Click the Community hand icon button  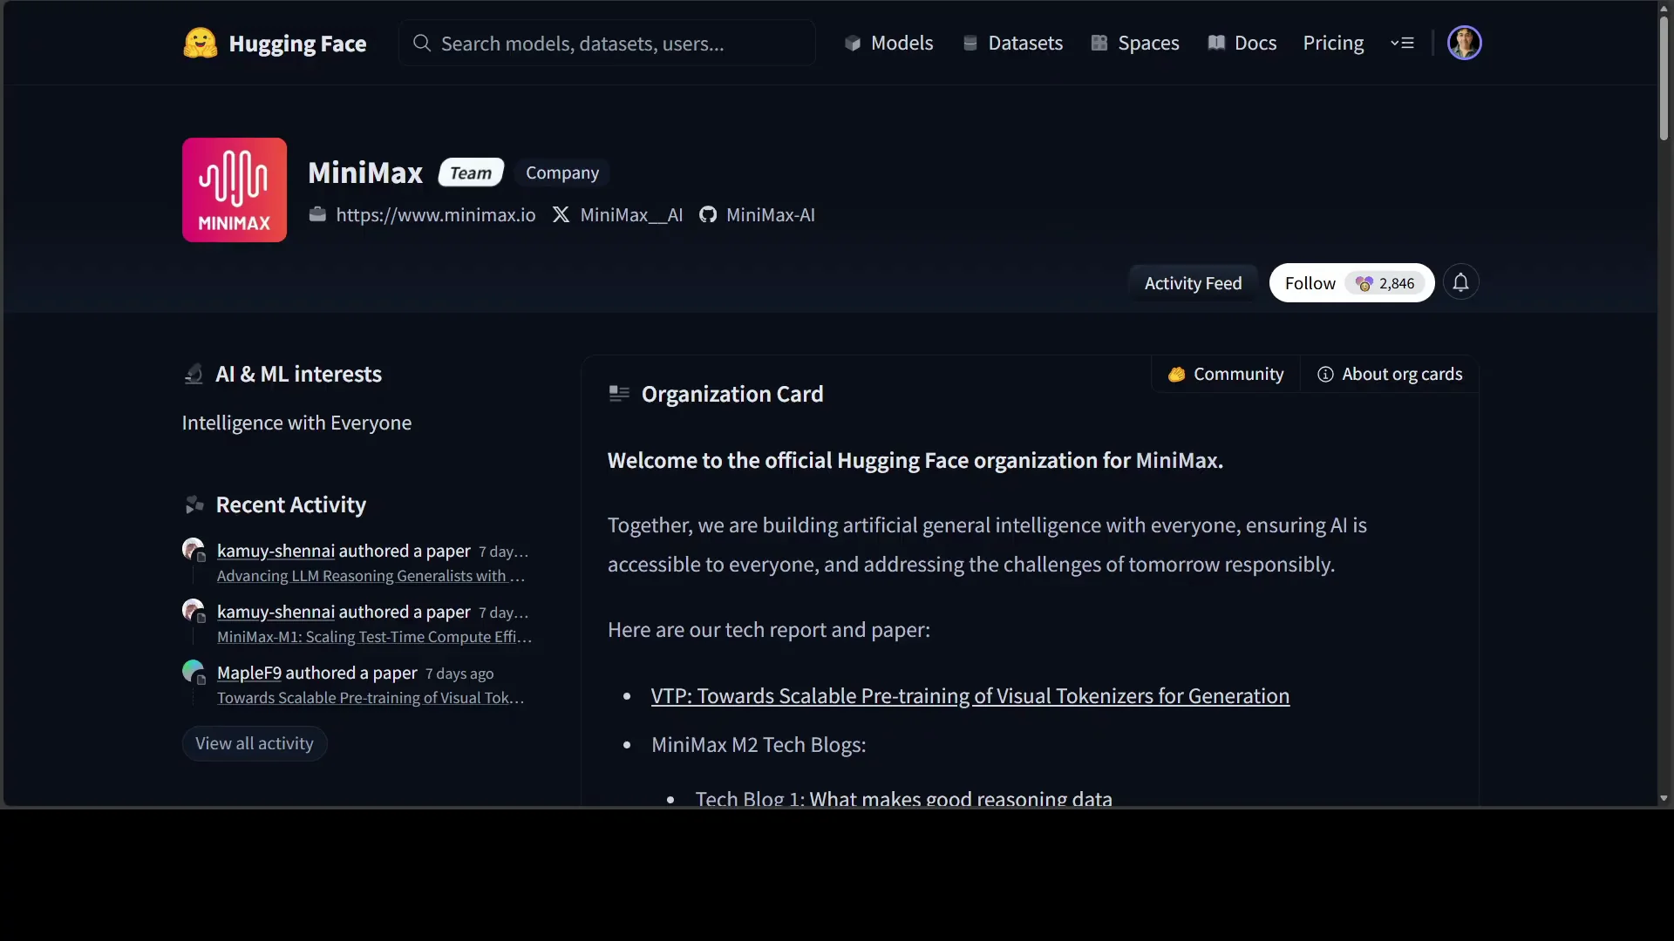pos(1225,375)
